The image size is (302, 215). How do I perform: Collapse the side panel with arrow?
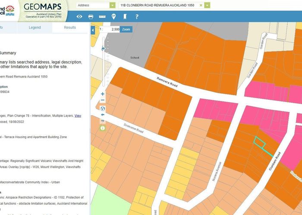tap(93, 30)
